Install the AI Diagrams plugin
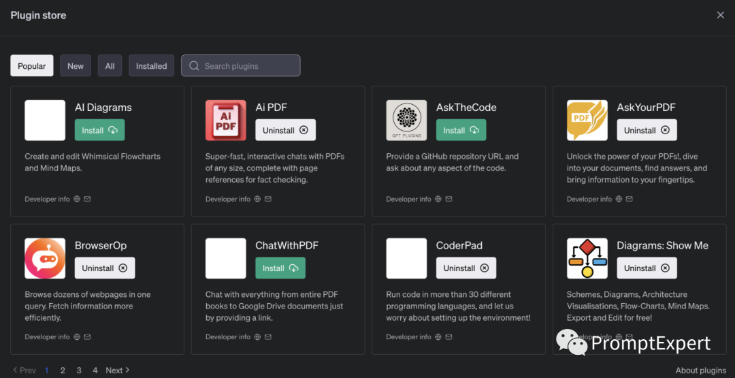Viewport: 735px width, 378px height. (x=99, y=130)
